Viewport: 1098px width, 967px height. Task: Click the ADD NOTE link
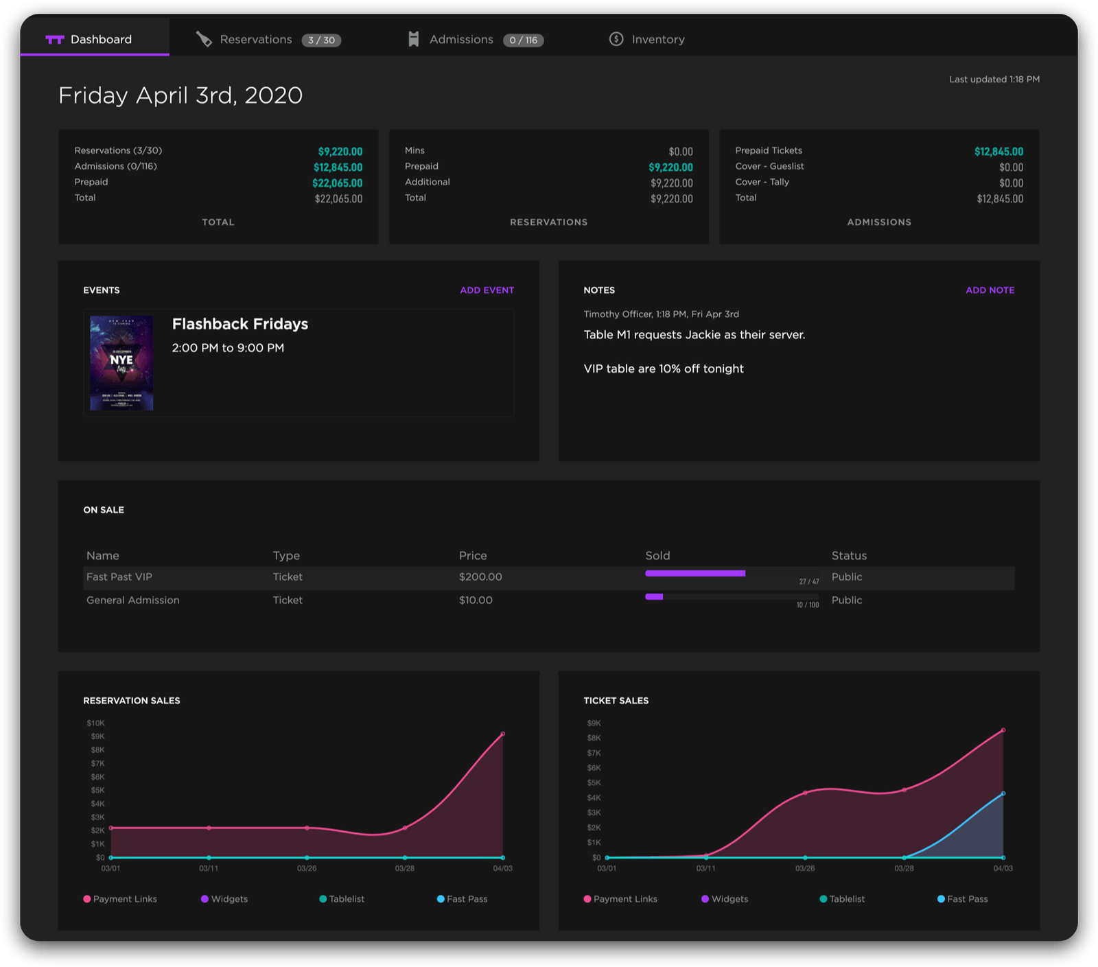(990, 290)
